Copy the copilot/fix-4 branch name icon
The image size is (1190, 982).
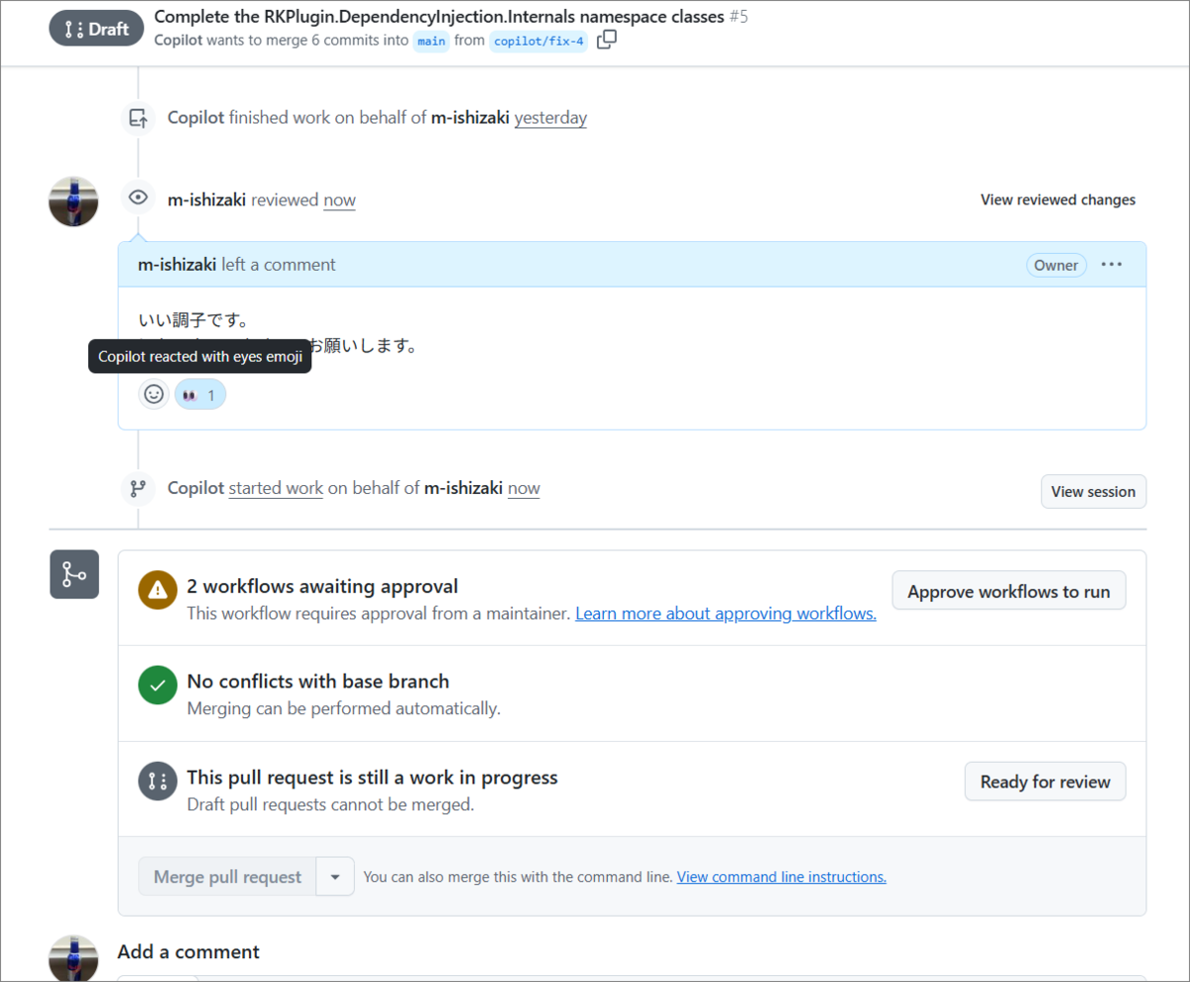(x=606, y=41)
